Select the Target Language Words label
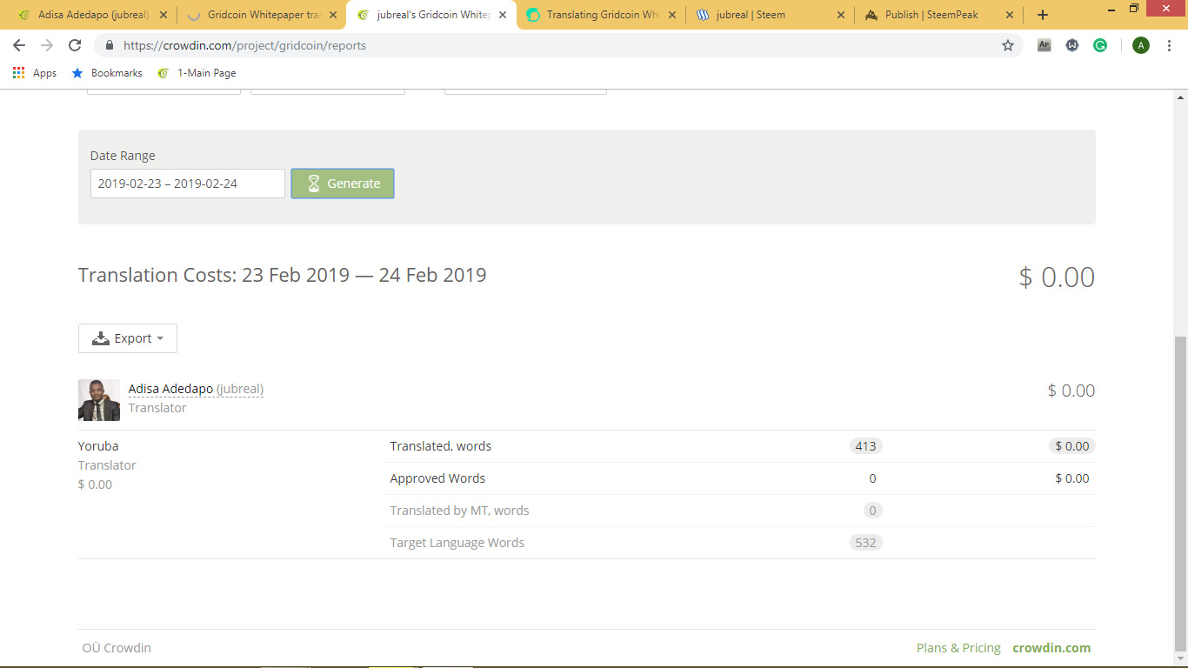This screenshot has width=1188, height=668. [x=457, y=543]
